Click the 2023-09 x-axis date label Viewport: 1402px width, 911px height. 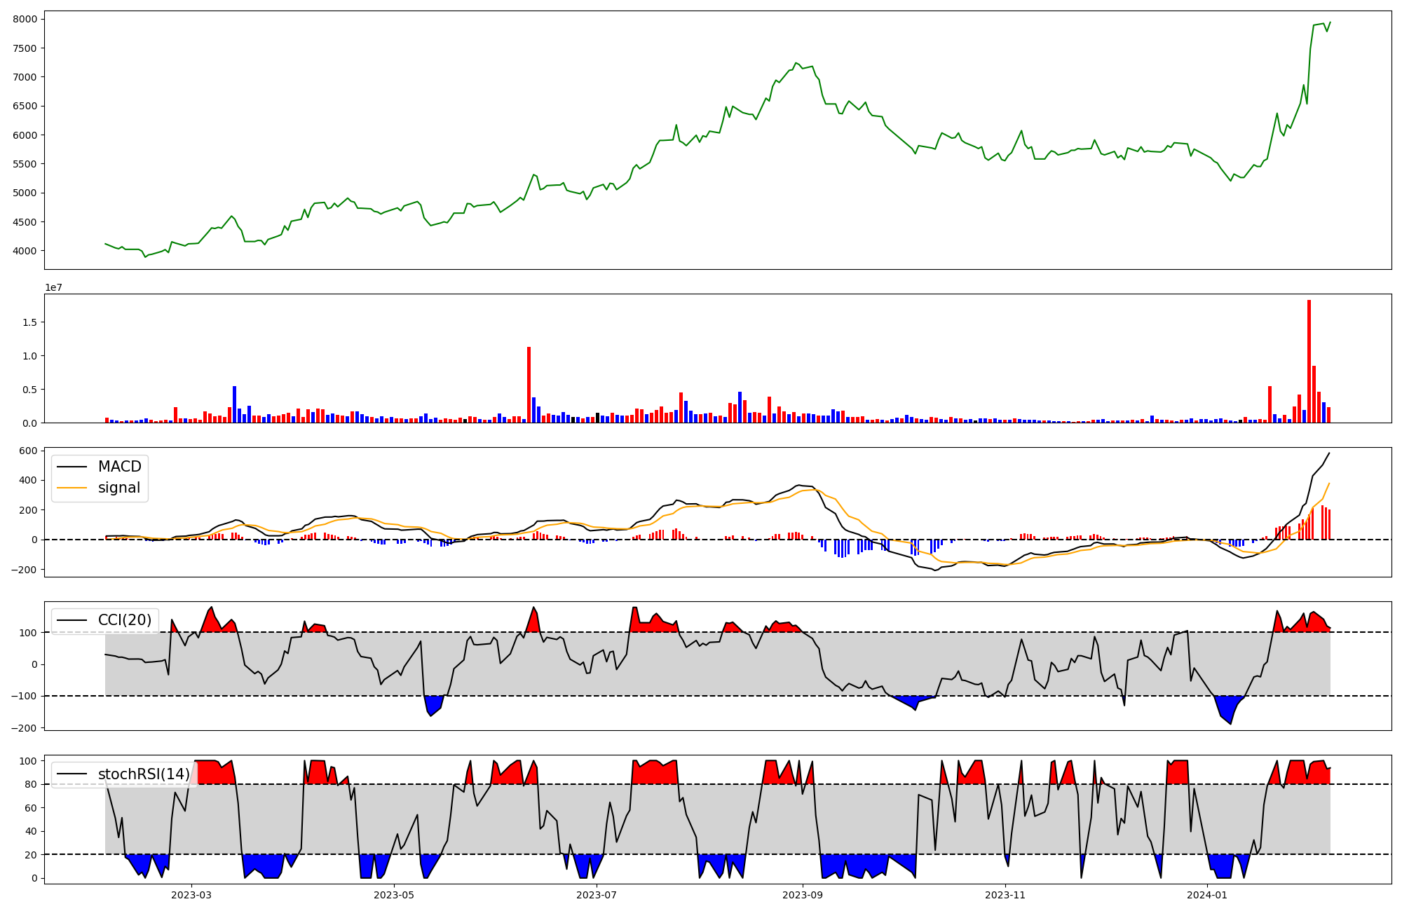(x=803, y=895)
